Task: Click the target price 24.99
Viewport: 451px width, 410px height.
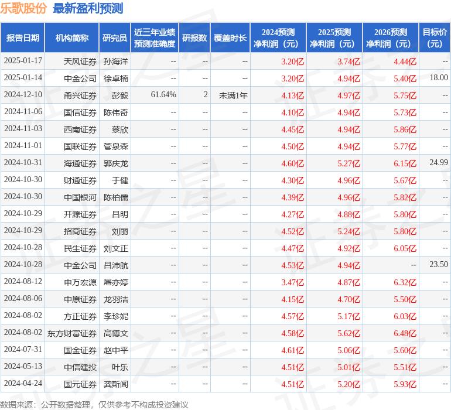Action: coord(439,162)
